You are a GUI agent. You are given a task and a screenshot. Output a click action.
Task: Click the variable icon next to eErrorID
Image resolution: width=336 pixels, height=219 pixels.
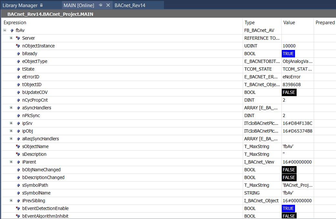tap(19, 77)
